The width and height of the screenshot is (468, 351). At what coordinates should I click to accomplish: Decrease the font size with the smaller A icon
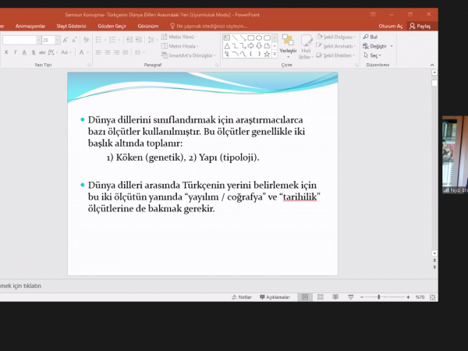75,40
